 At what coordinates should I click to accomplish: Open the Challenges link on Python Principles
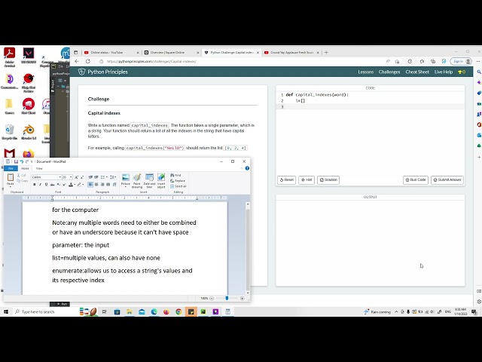click(389, 72)
